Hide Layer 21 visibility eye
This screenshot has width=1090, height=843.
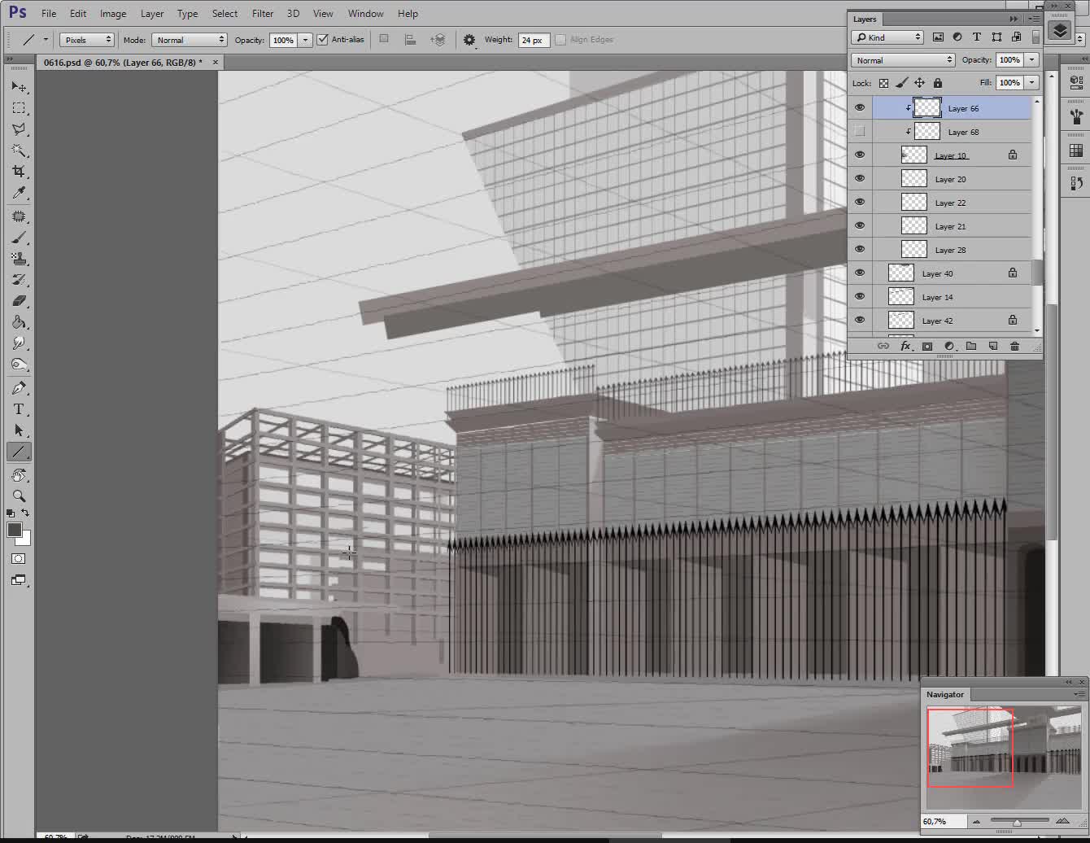pyautogui.click(x=860, y=225)
